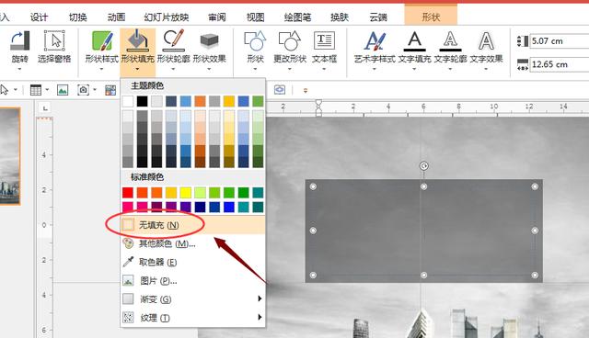Click the picture icon beside 图片 (P)
The height and width of the screenshot is (338, 589).
coord(128,280)
